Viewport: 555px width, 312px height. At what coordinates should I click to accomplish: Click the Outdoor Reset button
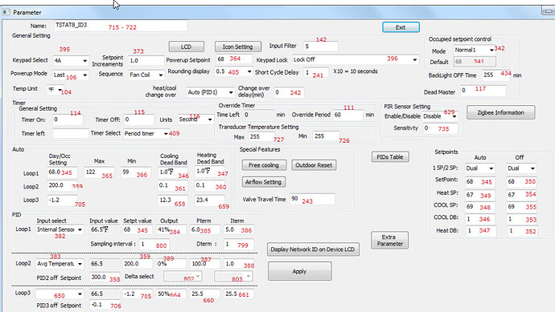point(314,165)
